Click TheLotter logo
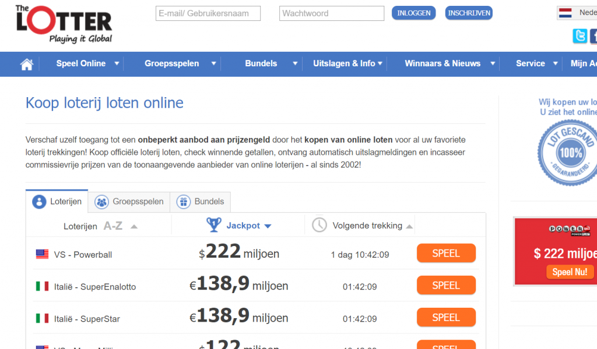Viewport: 597px width, 349px height. point(64,24)
